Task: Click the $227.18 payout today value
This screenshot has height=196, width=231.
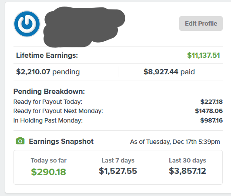Action: point(211,102)
